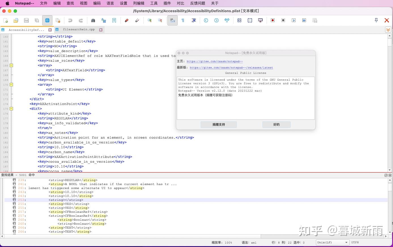
Task: Open the tab list double-chevron dropdown
Action: [388, 30]
